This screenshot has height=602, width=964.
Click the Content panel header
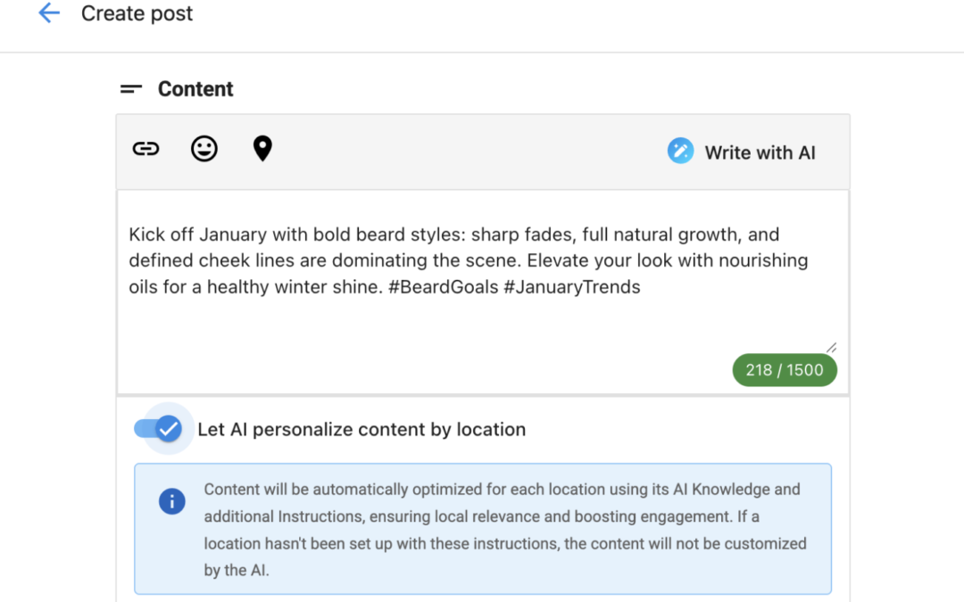coord(195,88)
